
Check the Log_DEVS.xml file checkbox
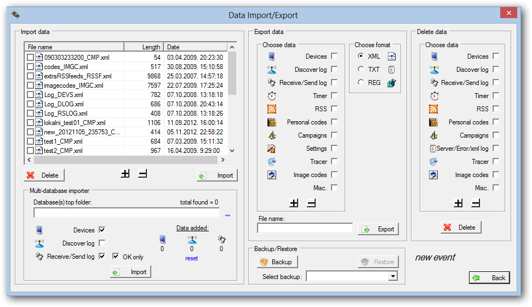pyautogui.click(x=30, y=95)
